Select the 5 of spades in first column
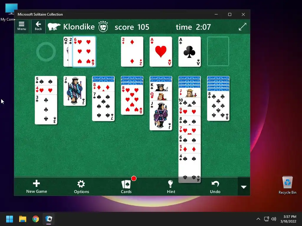This screenshot has width=302, height=226. click(46, 81)
